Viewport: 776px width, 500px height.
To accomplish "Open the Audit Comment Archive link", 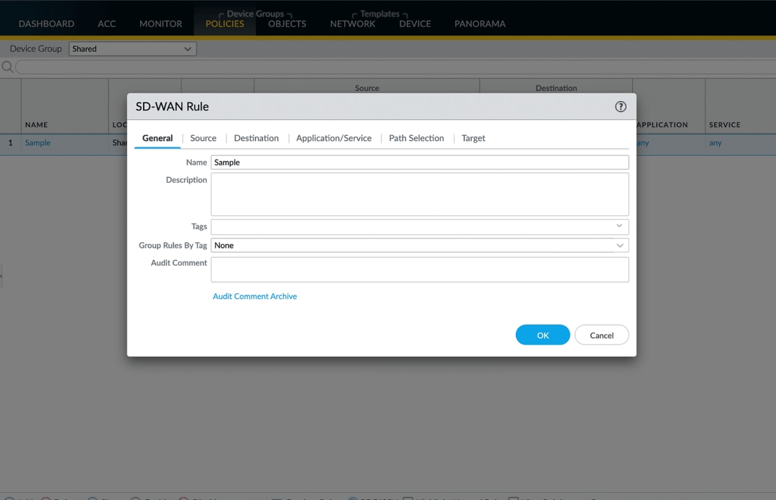I will click(x=254, y=296).
